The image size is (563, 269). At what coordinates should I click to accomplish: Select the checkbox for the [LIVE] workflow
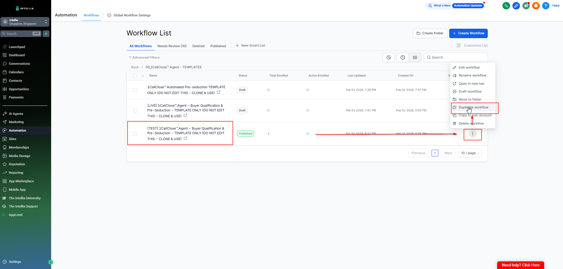(x=135, y=111)
